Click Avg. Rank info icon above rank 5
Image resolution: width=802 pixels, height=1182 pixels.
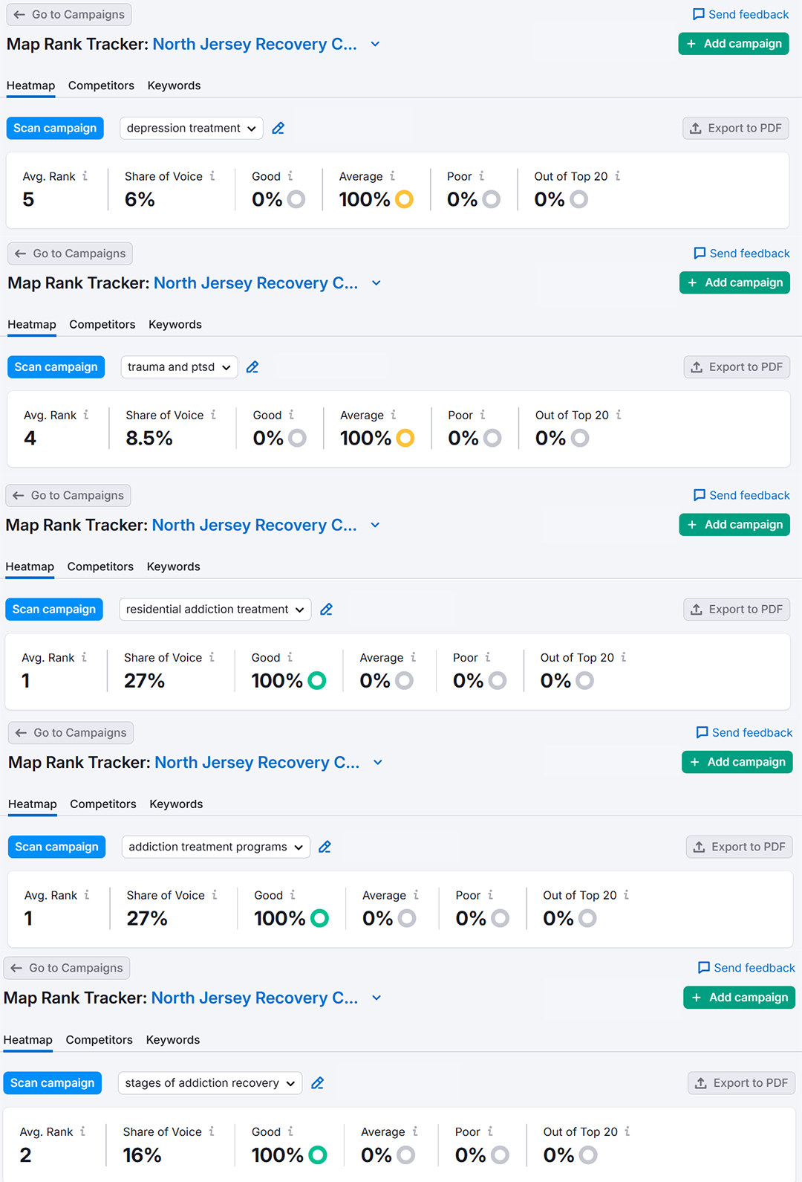coord(85,176)
